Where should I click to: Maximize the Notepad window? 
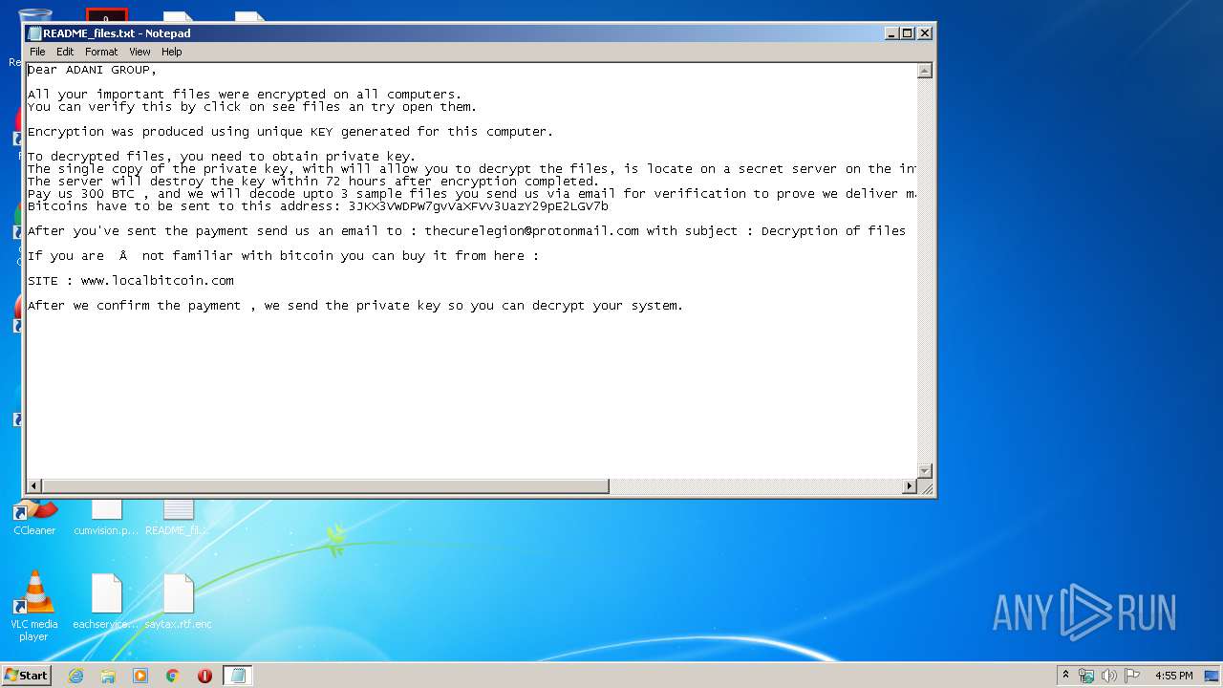(x=908, y=33)
